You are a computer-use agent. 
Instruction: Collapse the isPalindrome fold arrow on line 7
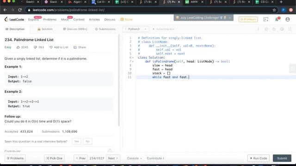tap(133, 61)
